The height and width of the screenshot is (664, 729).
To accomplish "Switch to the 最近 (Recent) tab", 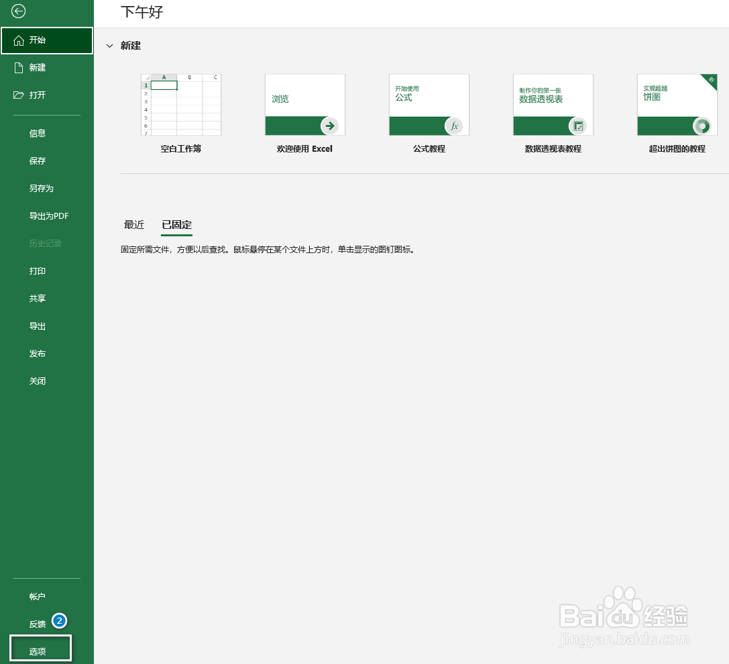I will [134, 225].
